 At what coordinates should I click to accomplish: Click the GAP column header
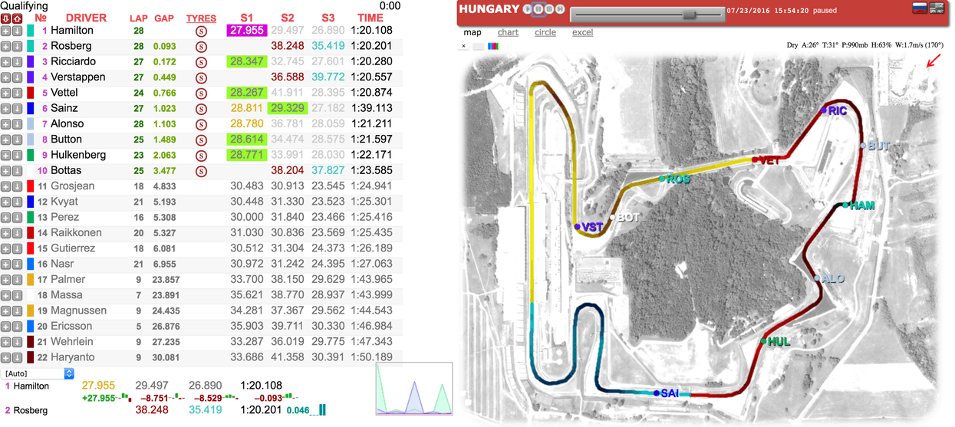[x=164, y=18]
